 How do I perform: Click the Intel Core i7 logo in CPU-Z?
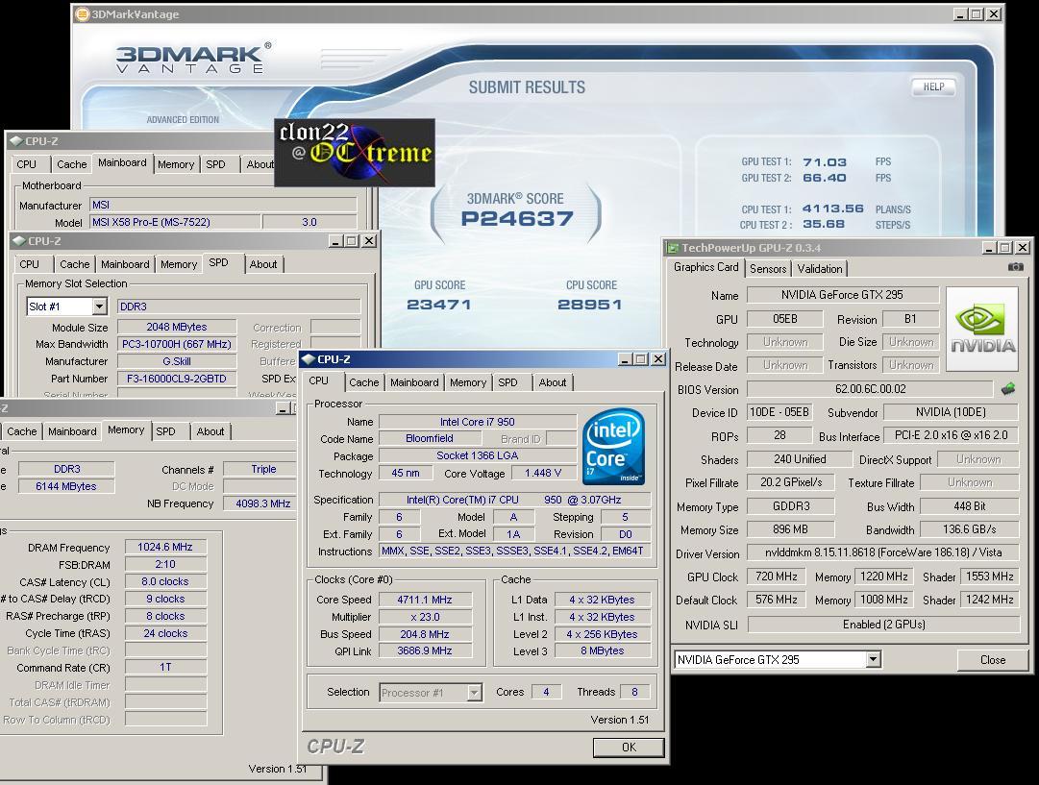[x=613, y=446]
